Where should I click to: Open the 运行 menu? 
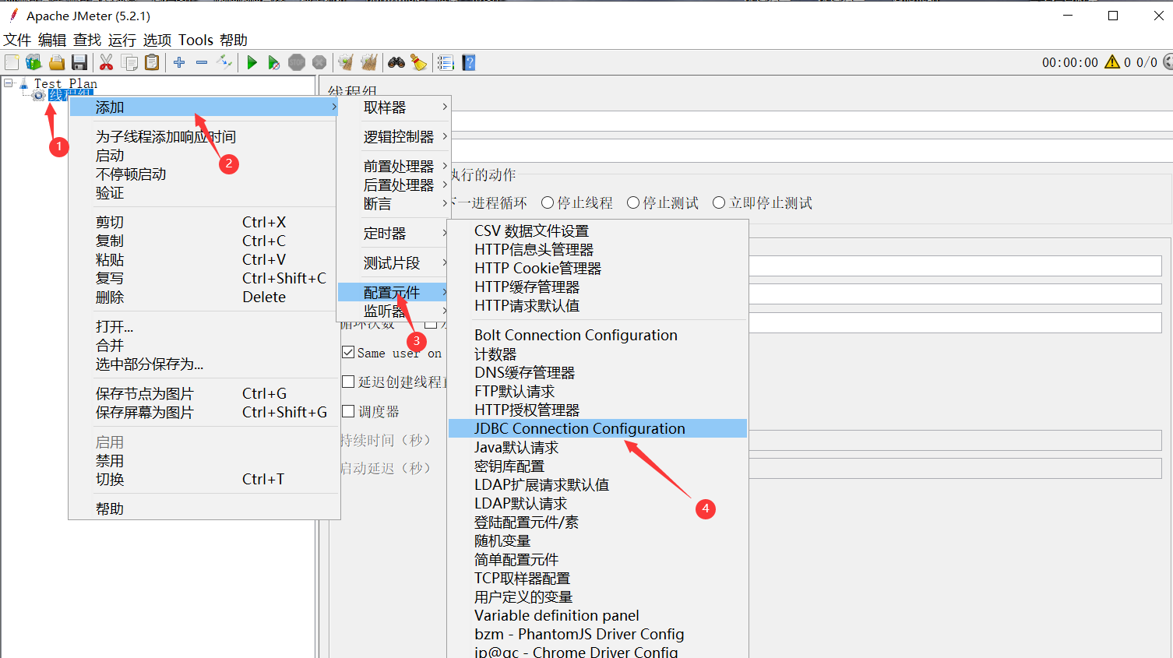point(122,40)
